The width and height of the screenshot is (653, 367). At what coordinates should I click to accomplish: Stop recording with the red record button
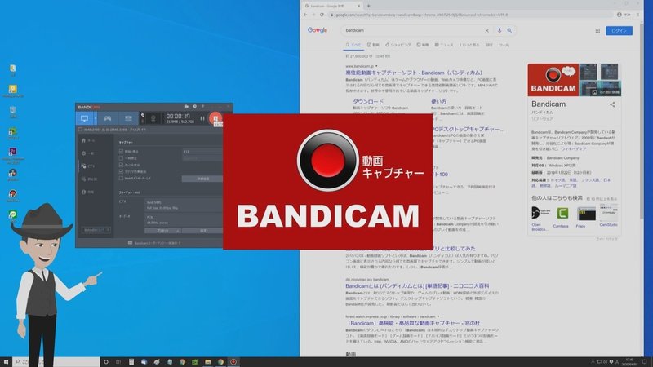pos(215,118)
